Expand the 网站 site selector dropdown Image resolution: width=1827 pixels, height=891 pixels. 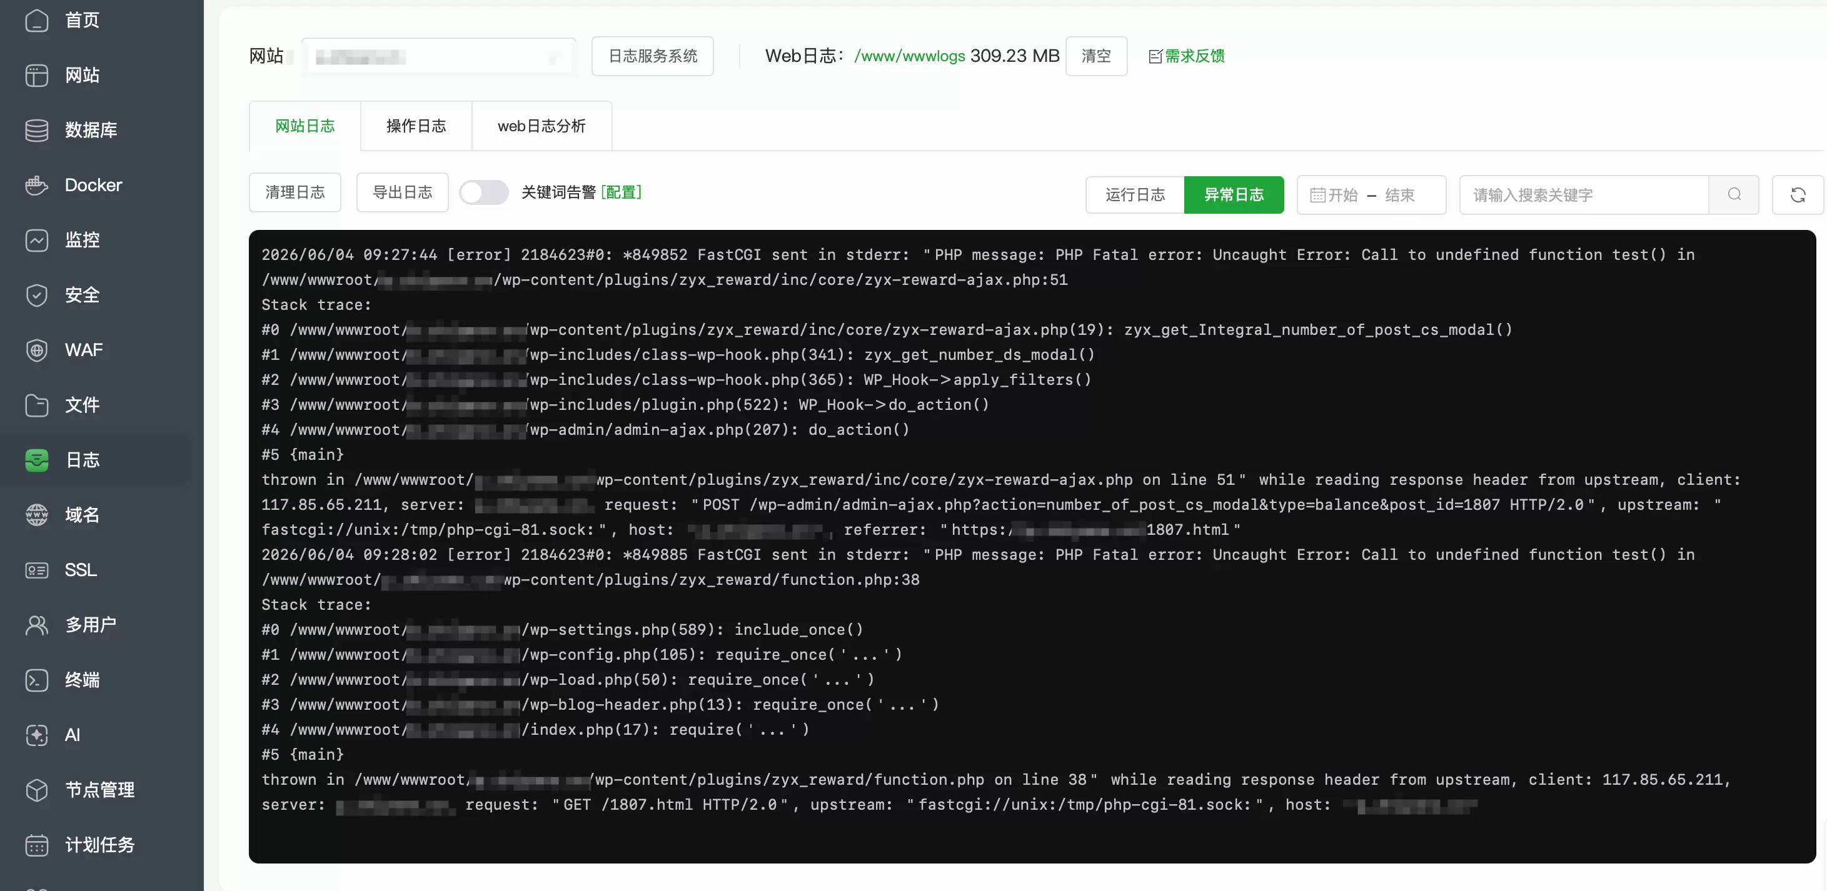click(x=438, y=57)
